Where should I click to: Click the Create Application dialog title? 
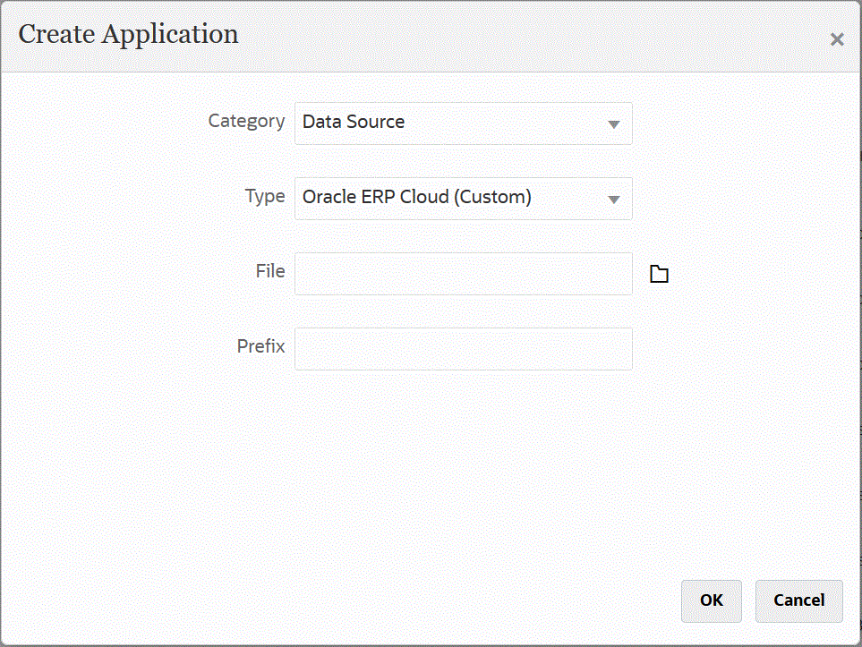(128, 34)
